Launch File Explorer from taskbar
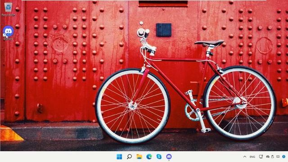The image size is (288, 162). tap(139, 157)
